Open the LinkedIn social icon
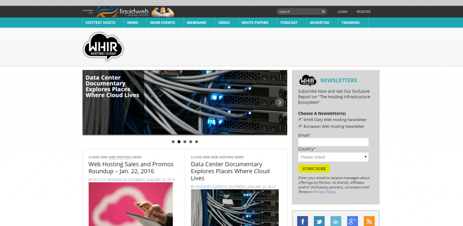The image size is (463, 226). coord(336,221)
